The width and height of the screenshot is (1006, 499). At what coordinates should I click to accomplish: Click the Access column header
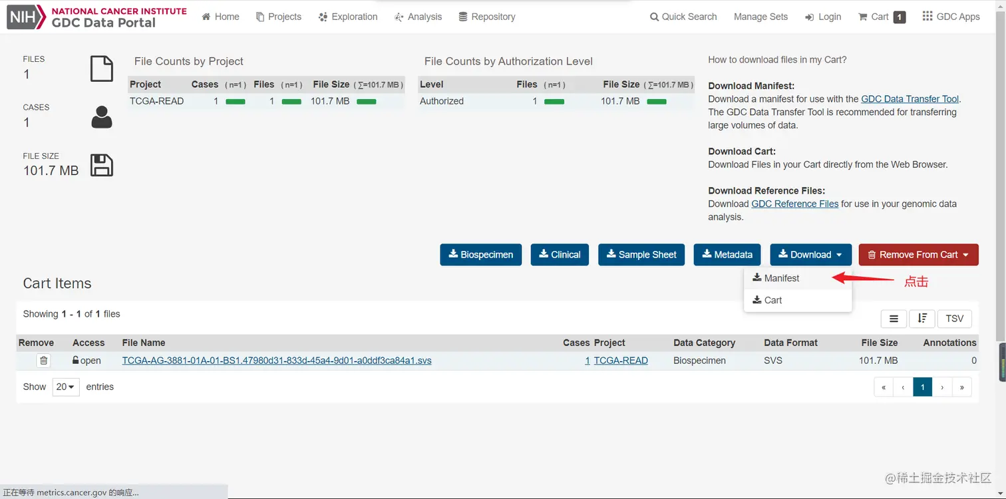tap(88, 343)
